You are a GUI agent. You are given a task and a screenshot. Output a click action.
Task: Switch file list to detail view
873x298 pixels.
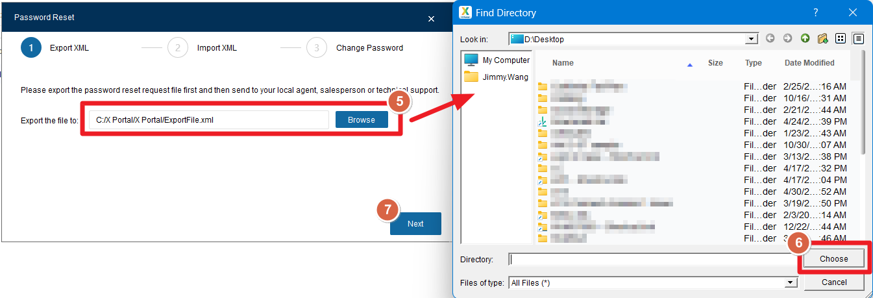pyautogui.click(x=858, y=39)
